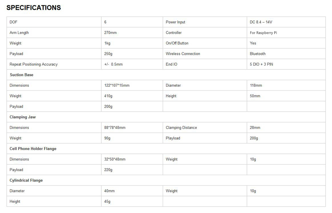Click the DOF label cell
Image resolution: width=332 pixels, height=213 pixels.
pyautogui.click(x=13, y=22)
